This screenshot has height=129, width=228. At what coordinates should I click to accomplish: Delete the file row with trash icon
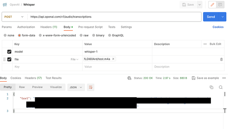coord(221,60)
